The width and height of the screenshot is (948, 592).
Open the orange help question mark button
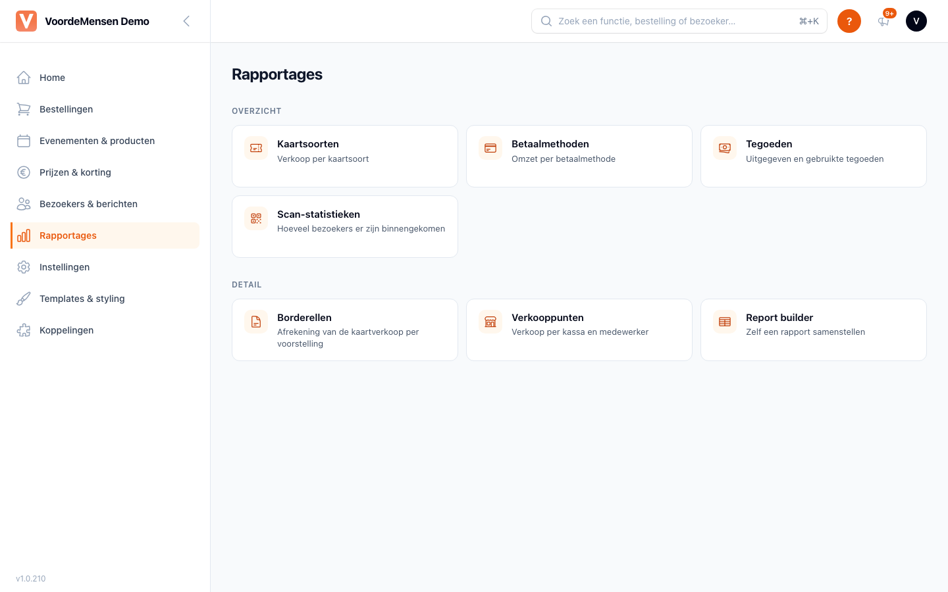point(849,21)
